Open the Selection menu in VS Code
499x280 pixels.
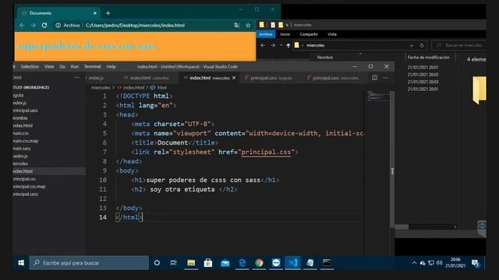point(30,67)
